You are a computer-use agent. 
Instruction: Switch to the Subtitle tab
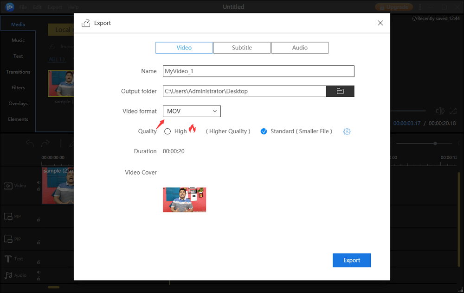click(x=242, y=48)
